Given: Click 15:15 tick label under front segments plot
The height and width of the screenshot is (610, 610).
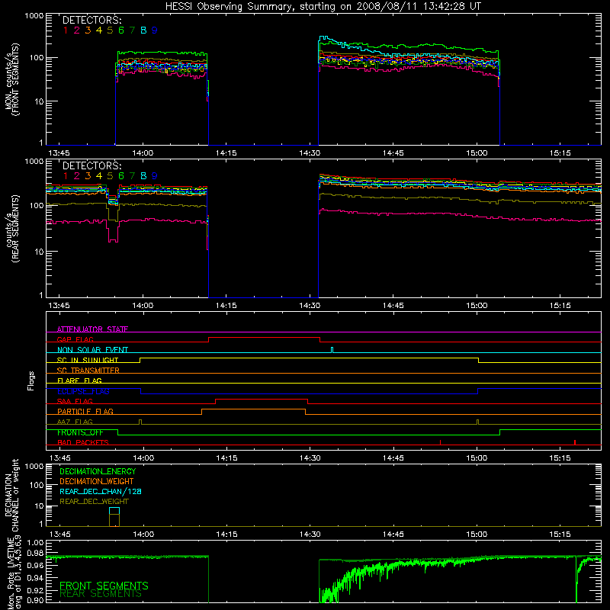Looking at the screenshot, I should pos(560,153).
